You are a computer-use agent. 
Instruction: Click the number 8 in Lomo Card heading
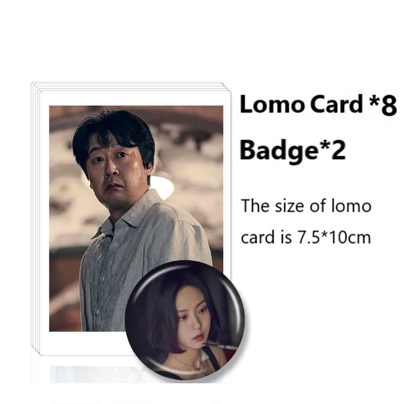[389, 105]
